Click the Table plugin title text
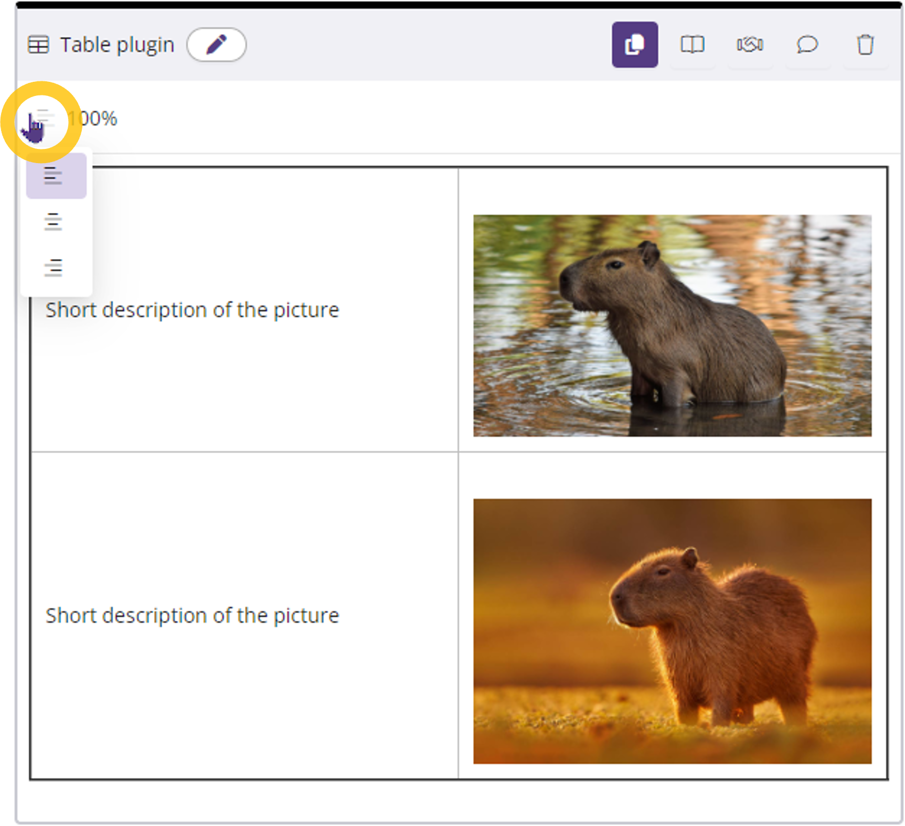Image resolution: width=905 pixels, height=826 pixels. 117,45
